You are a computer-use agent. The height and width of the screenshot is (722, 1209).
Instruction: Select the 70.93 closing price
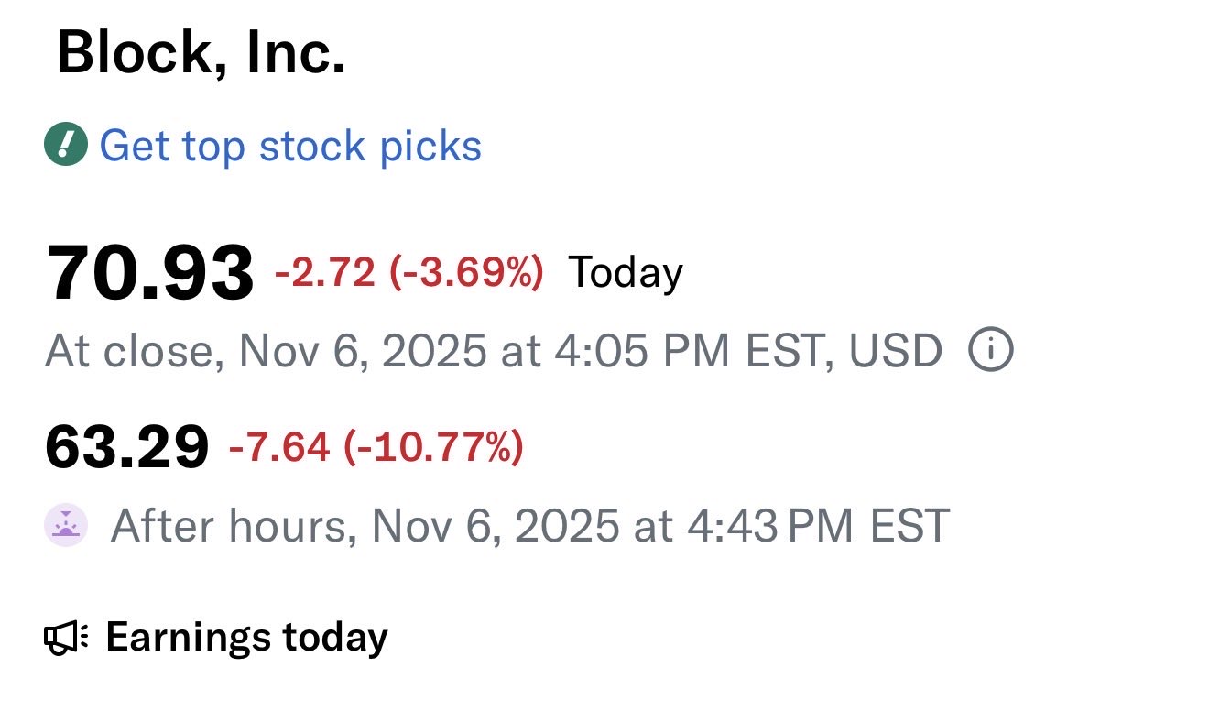150,273
